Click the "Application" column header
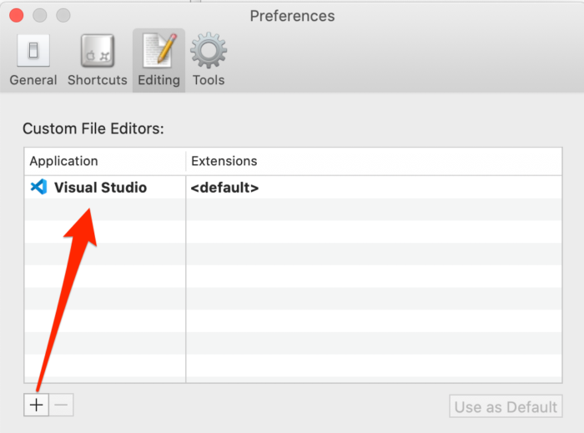This screenshot has width=584, height=433. point(63,161)
